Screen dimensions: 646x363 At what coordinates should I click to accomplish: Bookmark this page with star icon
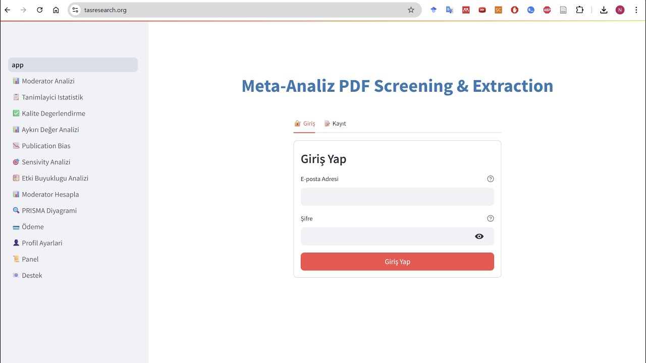point(411,10)
